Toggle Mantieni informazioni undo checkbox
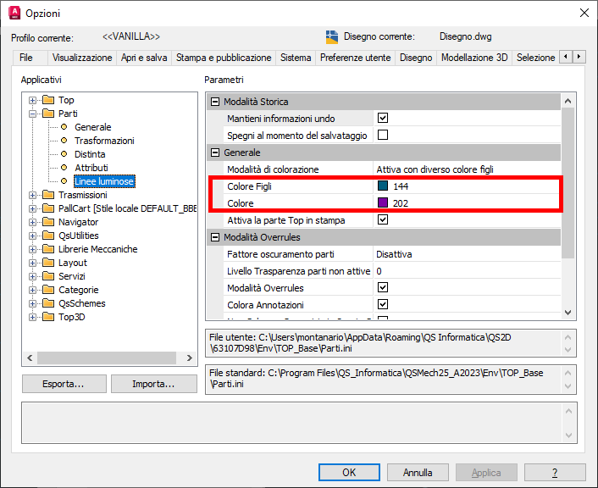The width and height of the screenshot is (598, 488). (x=383, y=119)
